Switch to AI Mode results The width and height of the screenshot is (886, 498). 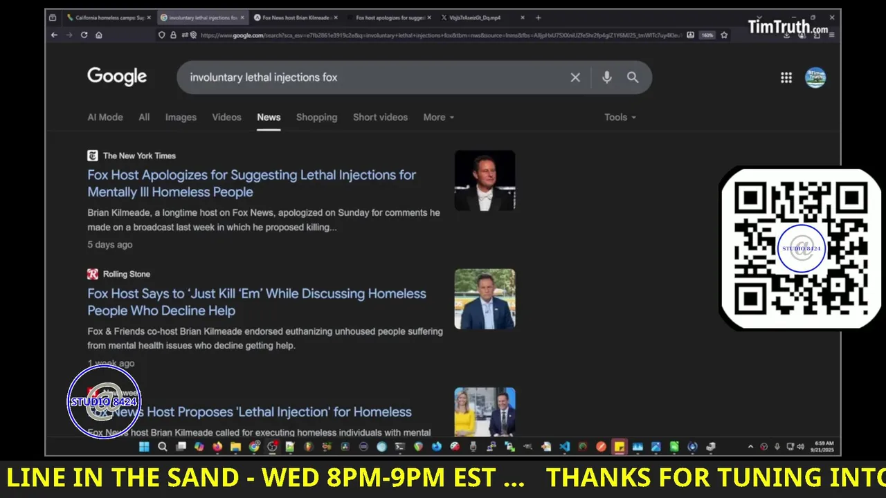tap(105, 117)
